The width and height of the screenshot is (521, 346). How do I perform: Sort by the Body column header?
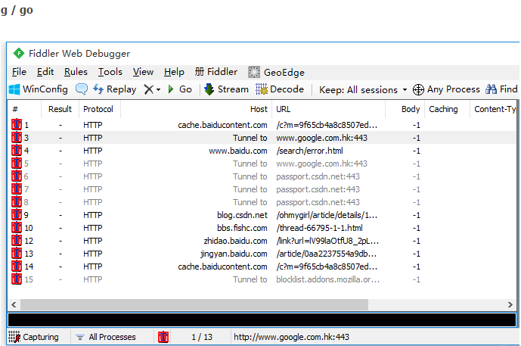click(x=405, y=109)
